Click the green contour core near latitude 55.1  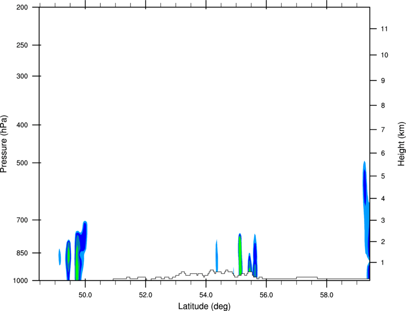click(240, 255)
